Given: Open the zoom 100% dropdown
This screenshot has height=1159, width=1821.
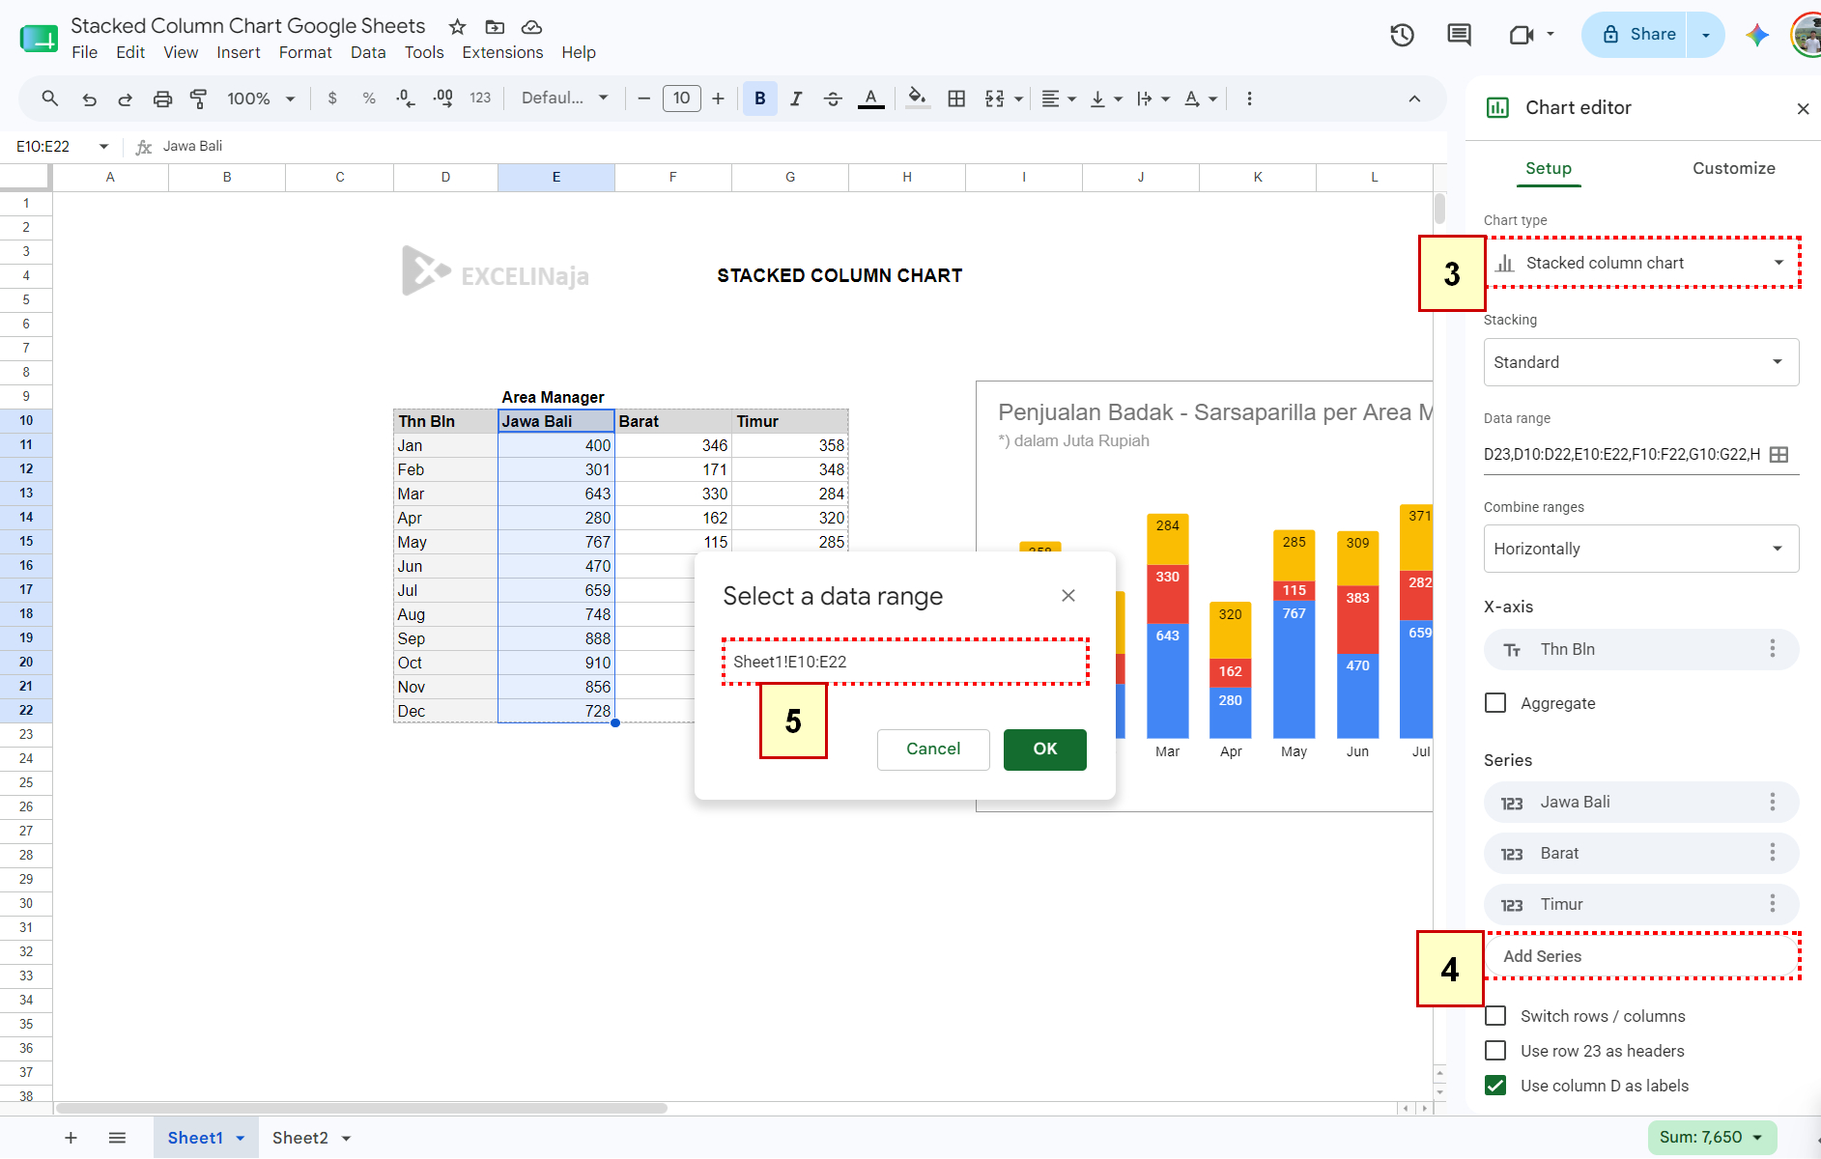Looking at the screenshot, I should [x=261, y=99].
